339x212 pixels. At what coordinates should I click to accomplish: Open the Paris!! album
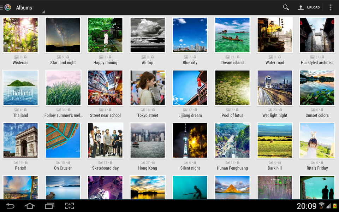pyautogui.click(x=20, y=140)
